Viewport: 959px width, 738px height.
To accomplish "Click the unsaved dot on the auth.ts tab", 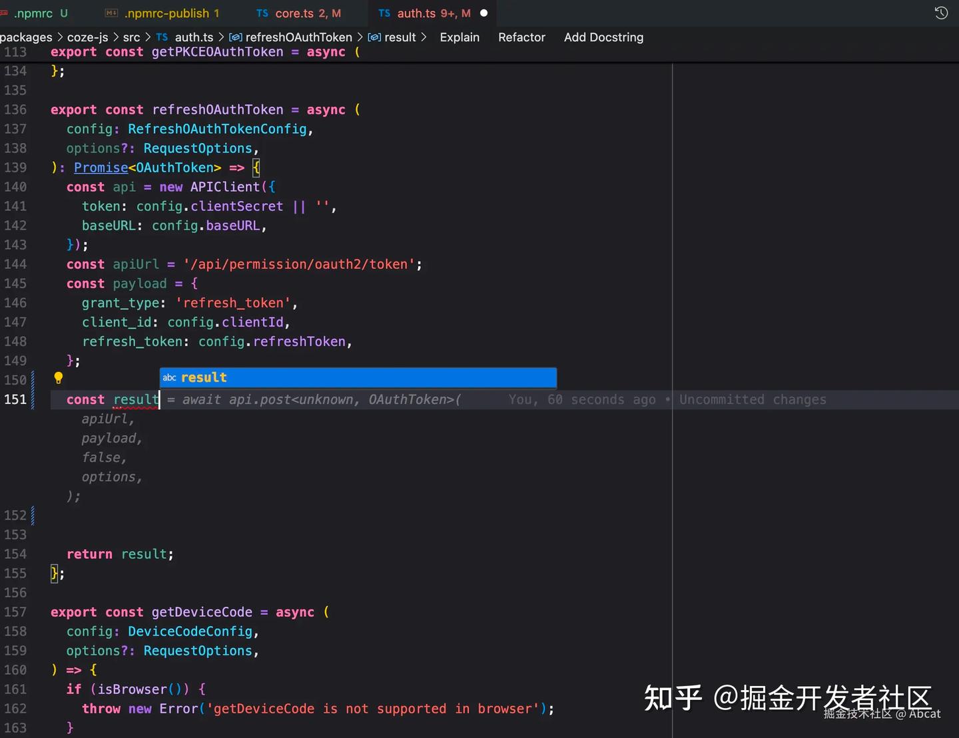I will pyautogui.click(x=483, y=13).
